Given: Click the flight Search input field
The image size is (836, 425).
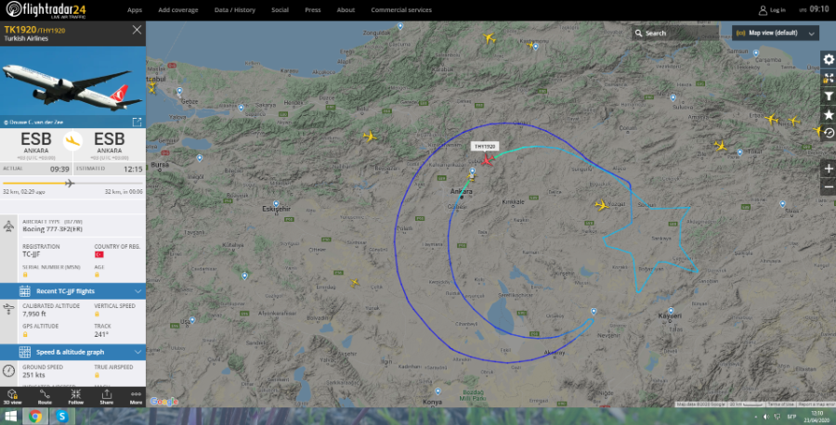Looking at the screenshot, I should click(675, 33).
